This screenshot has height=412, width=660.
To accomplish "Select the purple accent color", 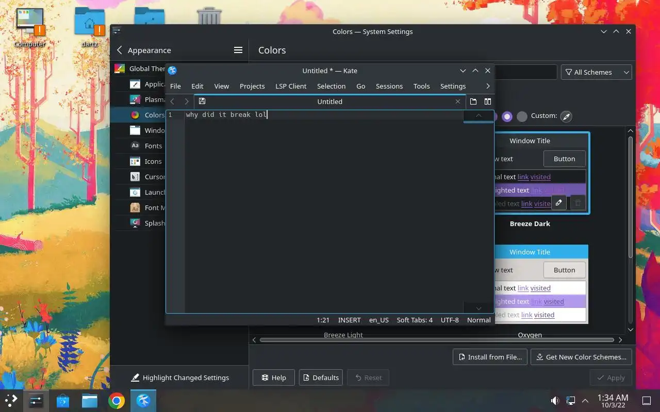I will pyautogui.click(x=507, y=116).
